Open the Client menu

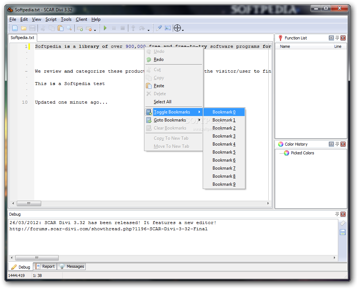click(x=82, y=19)
